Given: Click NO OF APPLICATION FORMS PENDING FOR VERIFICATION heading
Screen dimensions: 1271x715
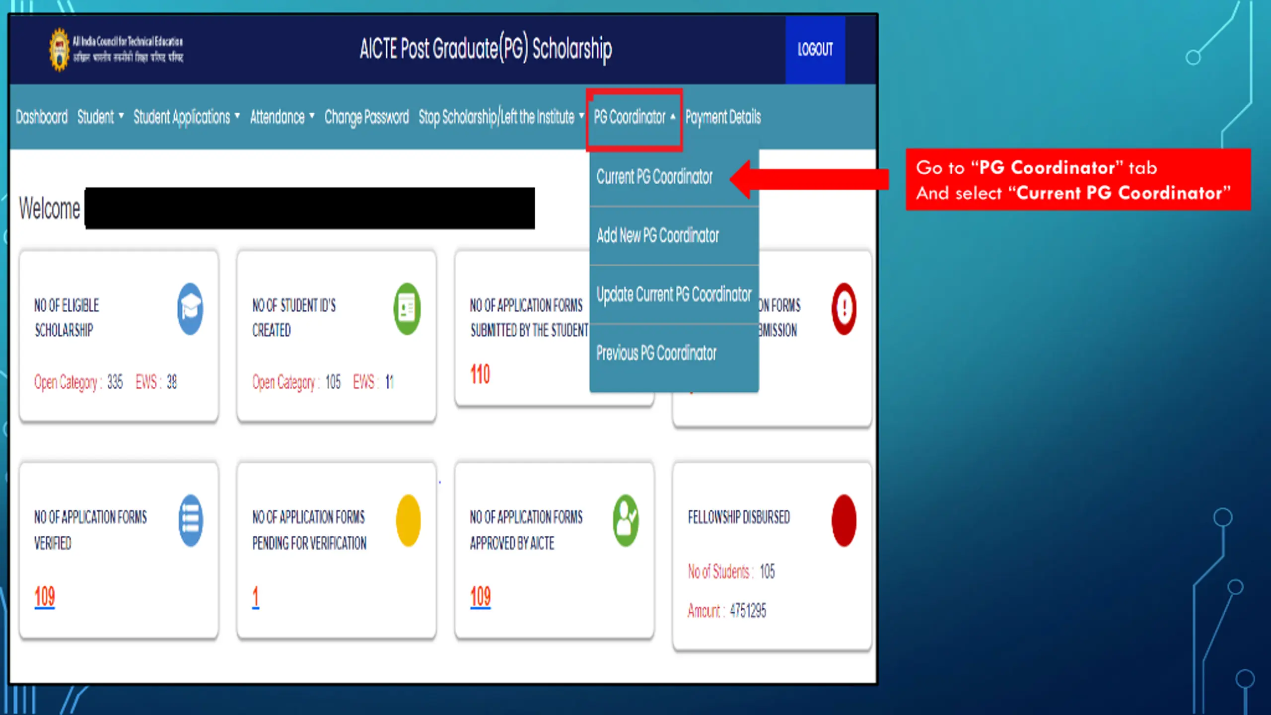Looking at the screenshot, I should point(309,530).
